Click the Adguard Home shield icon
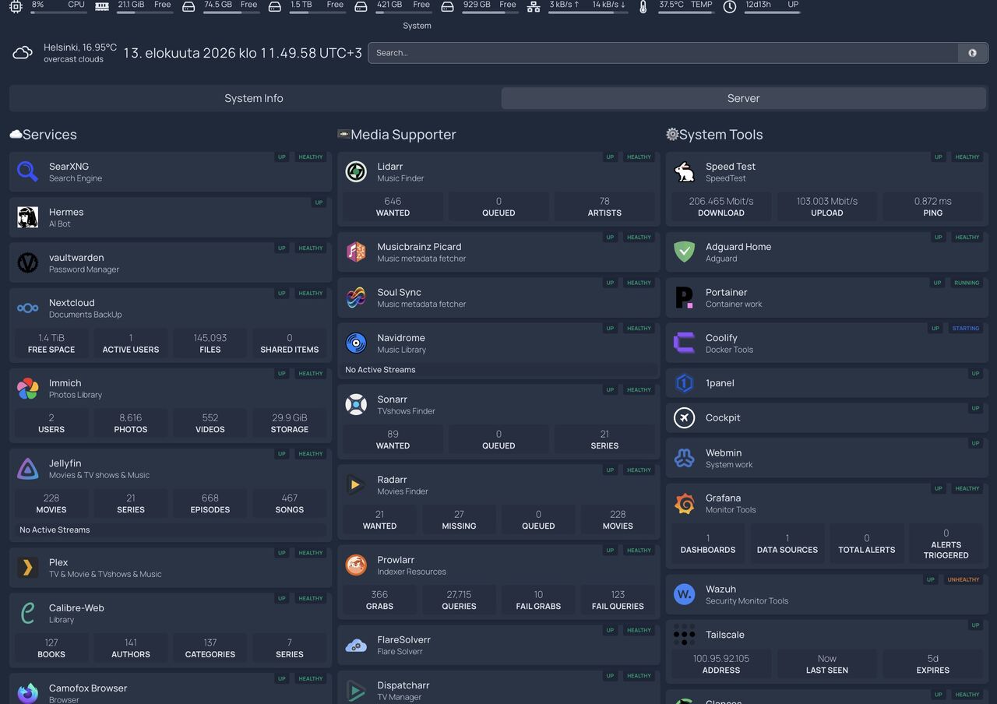Viewport: 997px width, 704px height. [x=684, y=252]
